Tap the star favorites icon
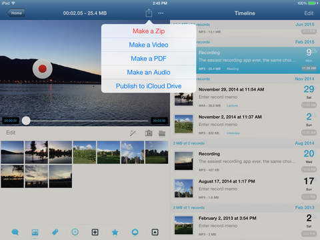This screenshot has height=240, width=320. [115, 232]
